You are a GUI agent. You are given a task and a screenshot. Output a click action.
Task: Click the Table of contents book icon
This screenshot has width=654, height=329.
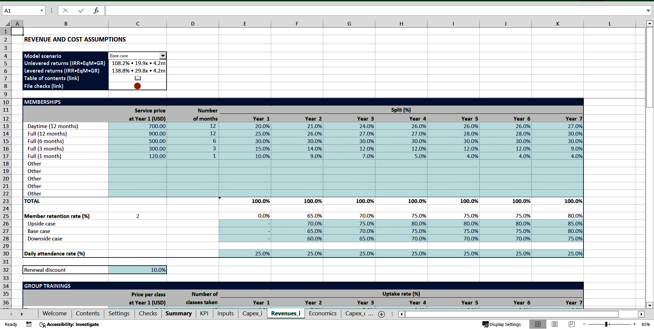pyautogui.click(x=138, y=78)
